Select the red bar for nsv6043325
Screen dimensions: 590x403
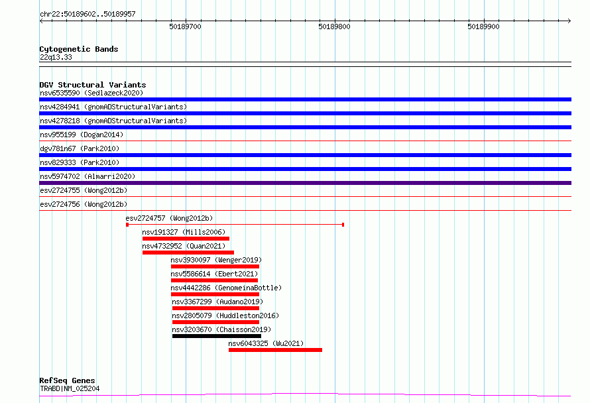[x=275, y=350]
